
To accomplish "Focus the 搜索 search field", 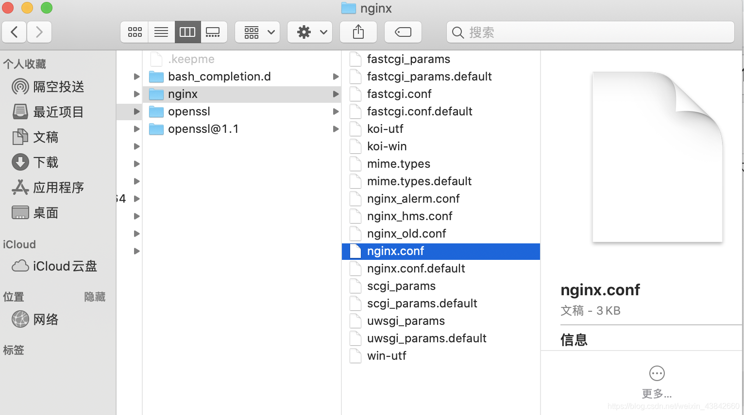I will pyautogui.click(x=590, y=32).
